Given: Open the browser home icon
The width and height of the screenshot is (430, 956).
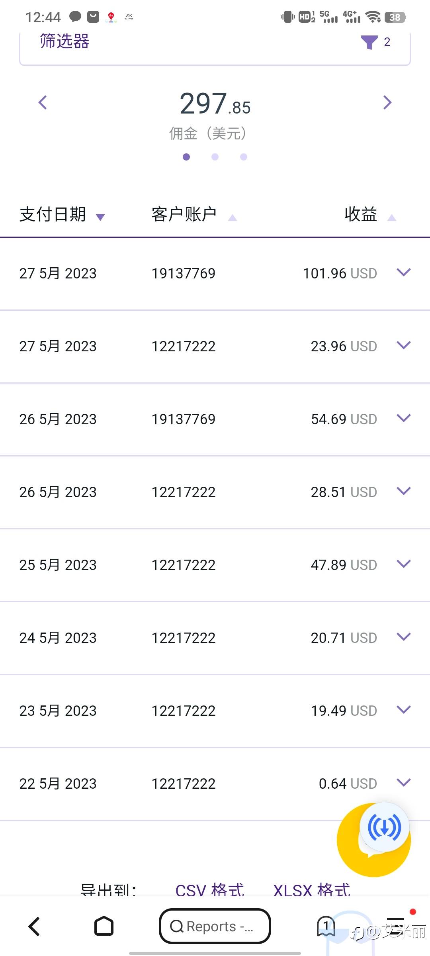Looking at the screenshot, I should click(x=104, y=926).
